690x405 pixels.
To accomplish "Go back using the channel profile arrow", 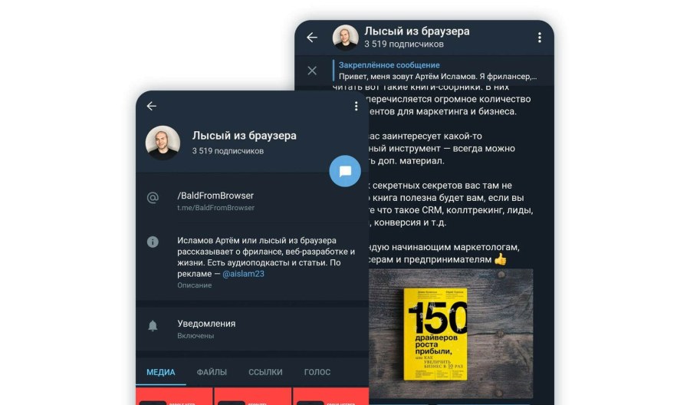I will click(x=151, y=106).
